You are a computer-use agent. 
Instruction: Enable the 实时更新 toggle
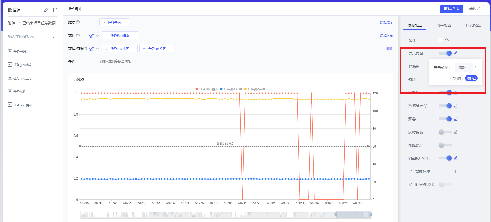(x=445, y=132)
